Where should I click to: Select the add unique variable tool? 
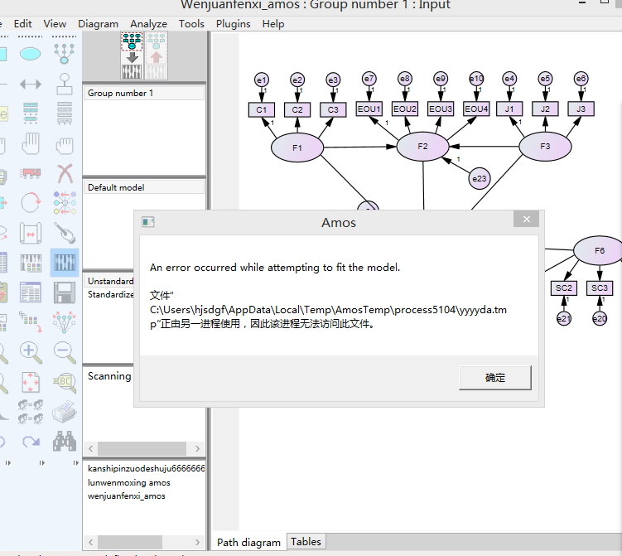(65, 85)
